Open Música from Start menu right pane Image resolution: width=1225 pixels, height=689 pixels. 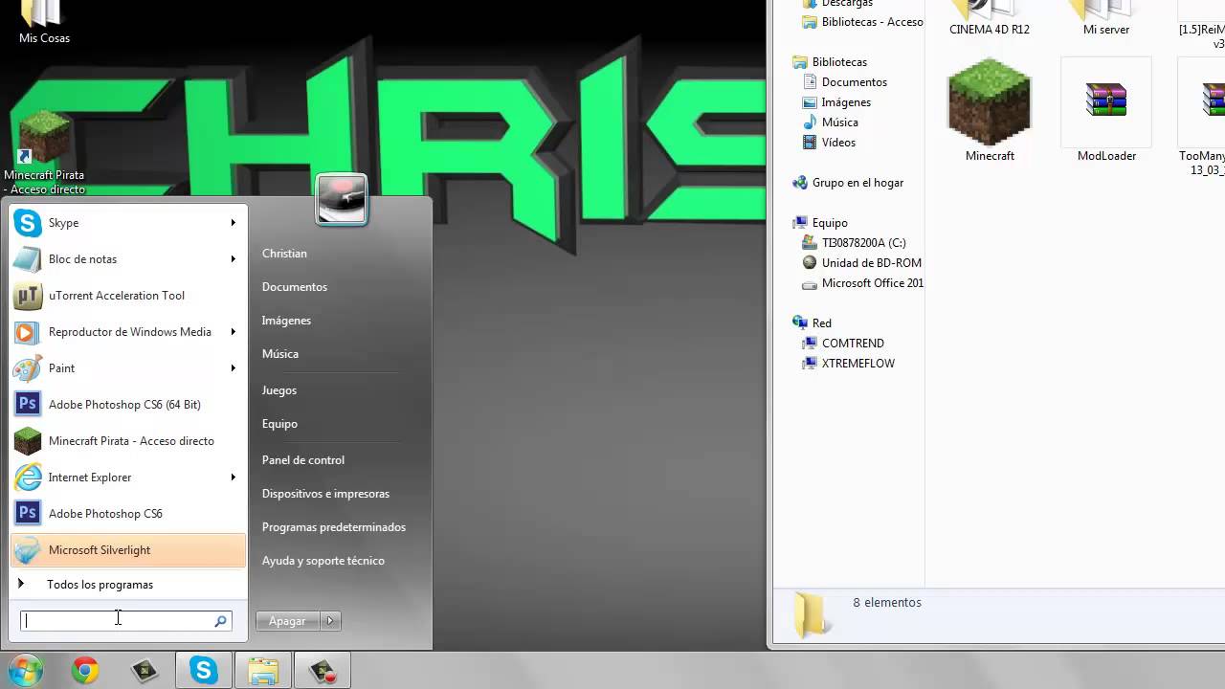280,354
